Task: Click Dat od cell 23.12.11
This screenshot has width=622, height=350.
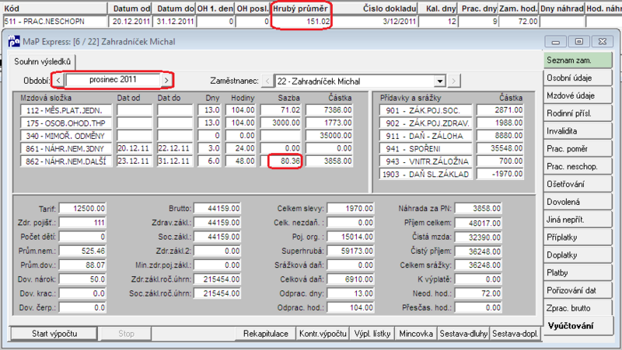Action: (x=134, y=161)
